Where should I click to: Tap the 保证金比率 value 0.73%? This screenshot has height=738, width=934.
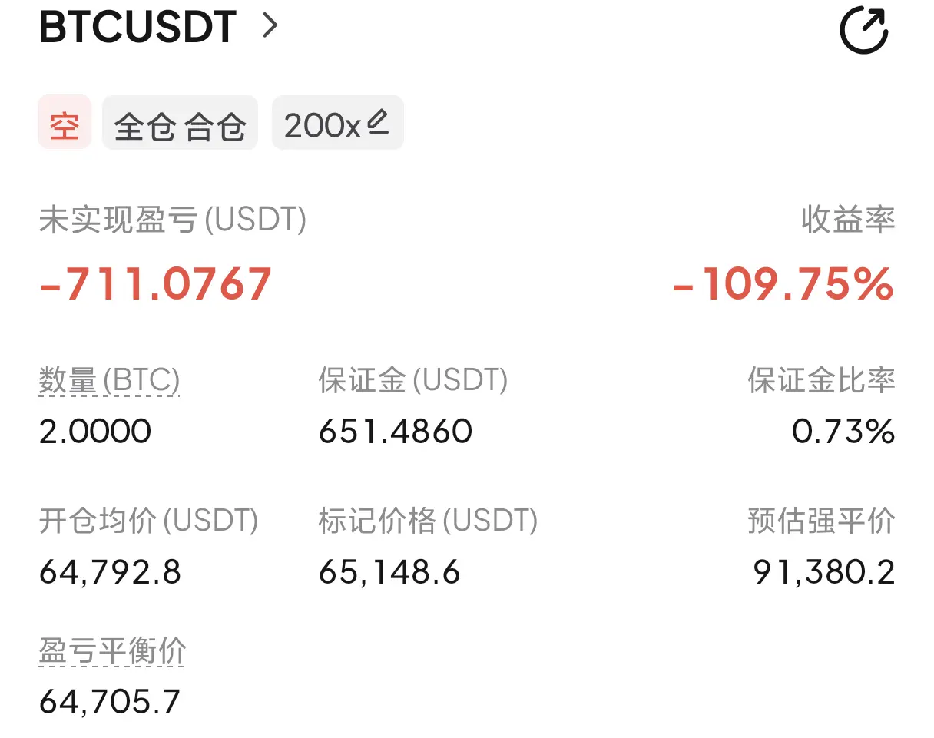[x=843, y=432]
